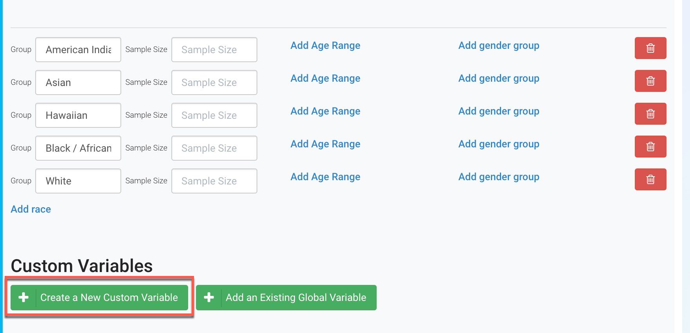Add another race group

(31, 209)
